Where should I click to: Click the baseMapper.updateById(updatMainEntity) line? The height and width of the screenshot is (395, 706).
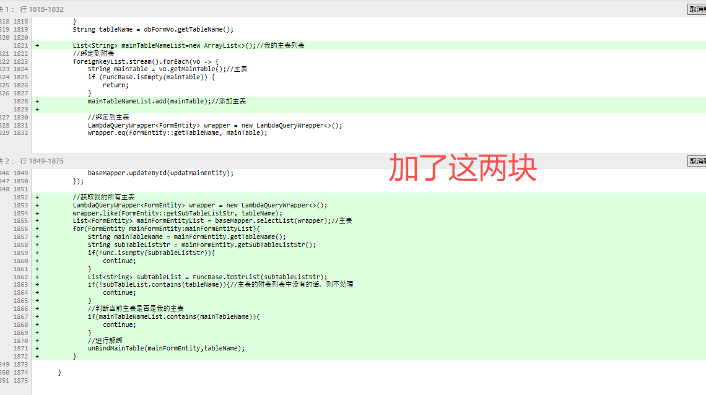tap(160, 173)
